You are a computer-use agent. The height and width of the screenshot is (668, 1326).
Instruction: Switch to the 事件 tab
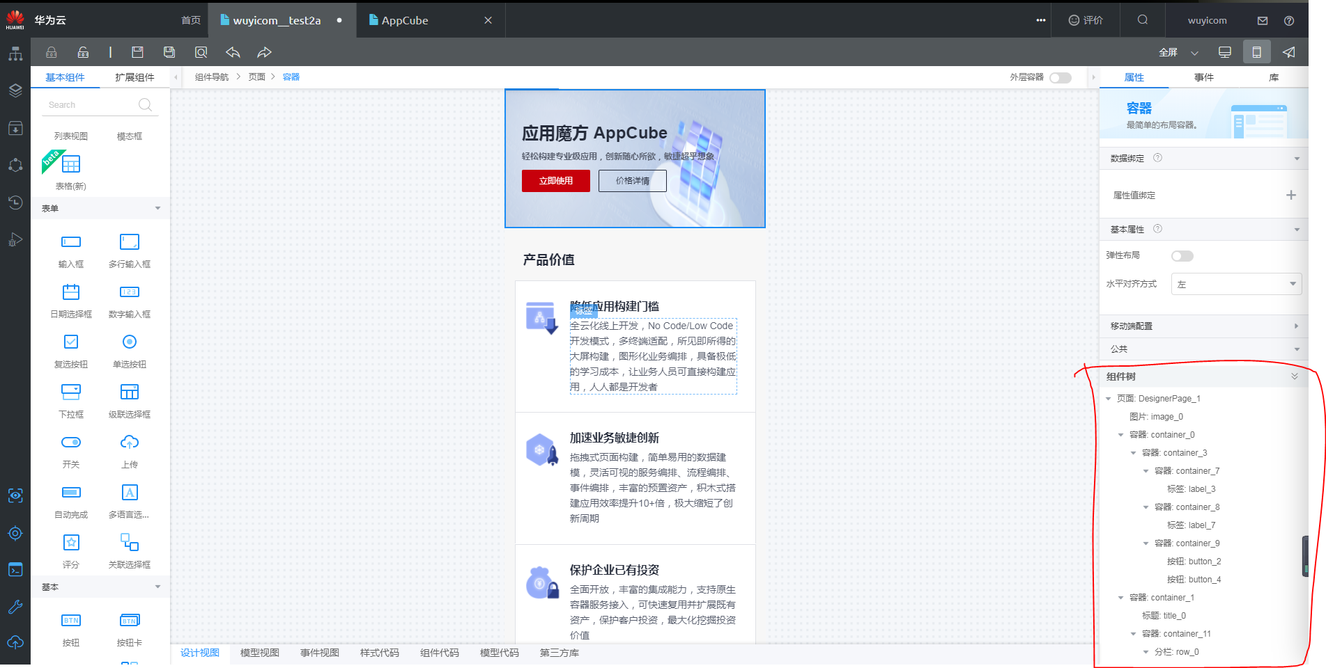click(x=1204, y=77)
